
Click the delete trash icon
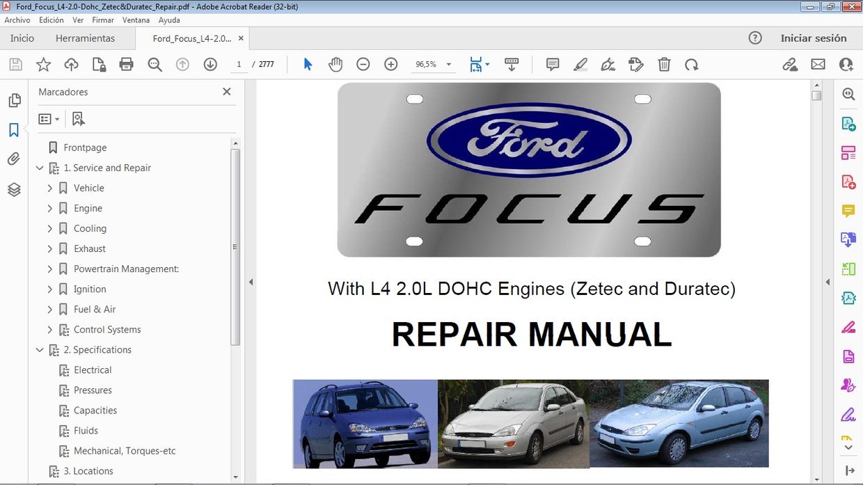[x=664, y=65]
